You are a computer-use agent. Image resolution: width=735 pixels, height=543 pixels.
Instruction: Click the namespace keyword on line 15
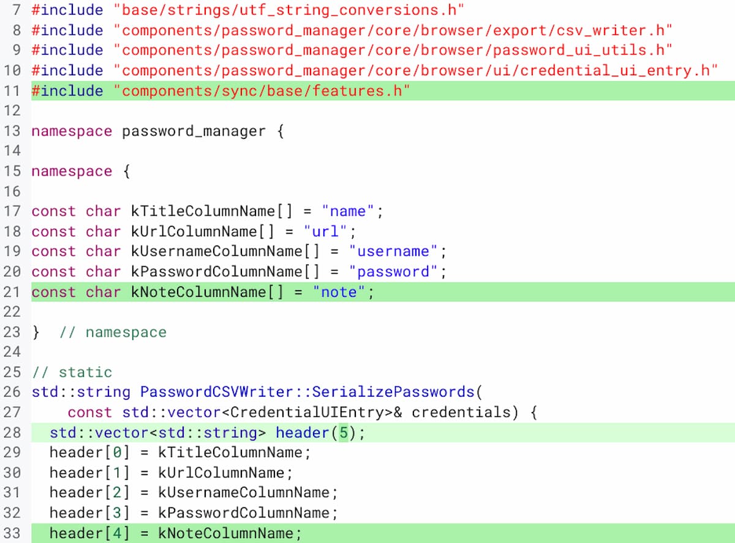pyautogui.click(x=72, y=171)
